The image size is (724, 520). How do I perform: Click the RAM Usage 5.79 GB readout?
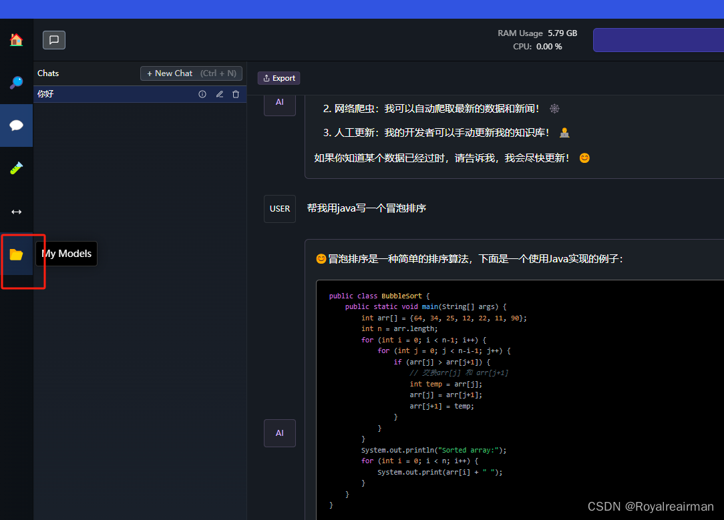tap(538, 33)
